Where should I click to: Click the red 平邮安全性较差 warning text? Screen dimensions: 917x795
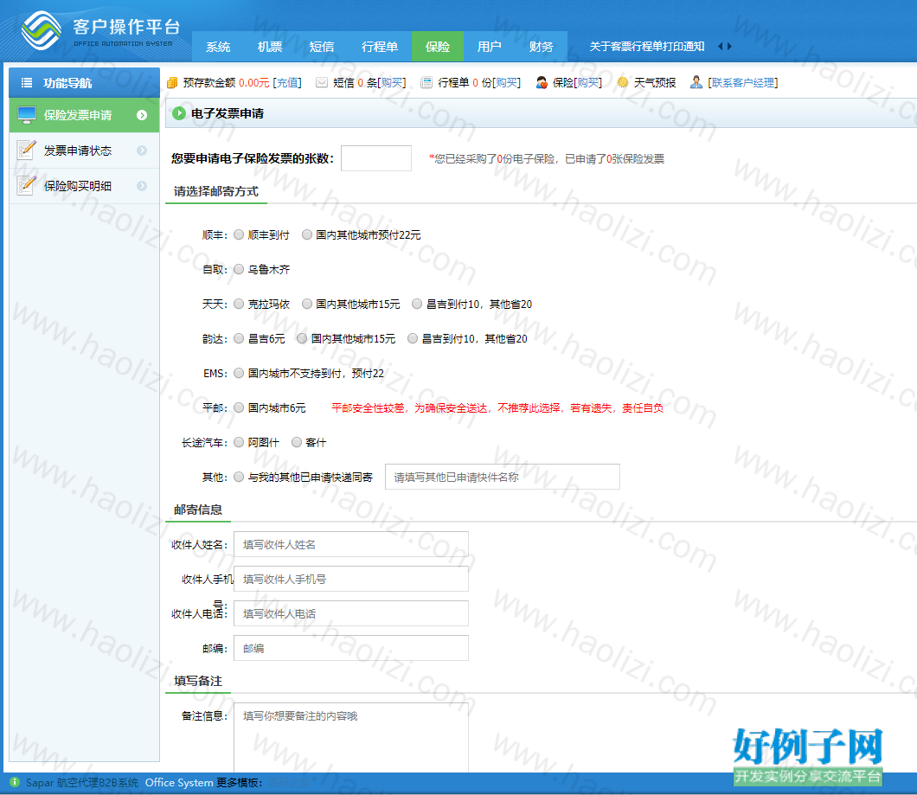click(497, 407)
